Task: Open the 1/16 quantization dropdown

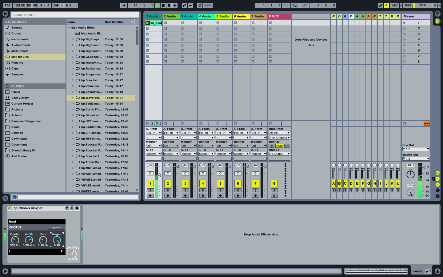Action: pos(71,5)
